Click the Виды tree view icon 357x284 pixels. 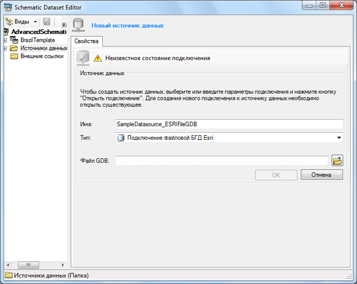tap(9, 22)
